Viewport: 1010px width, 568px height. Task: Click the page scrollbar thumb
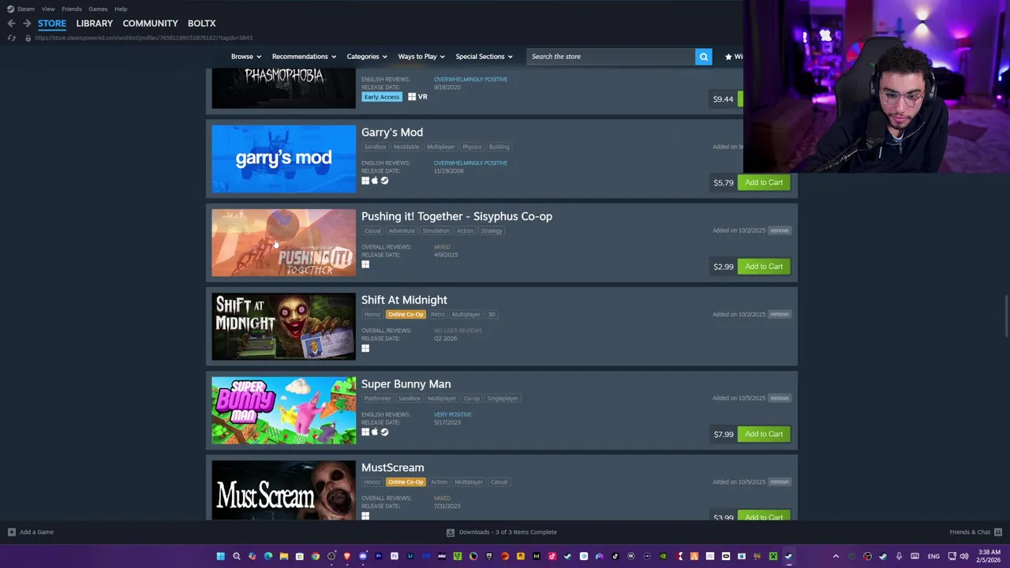(1005, 317)
